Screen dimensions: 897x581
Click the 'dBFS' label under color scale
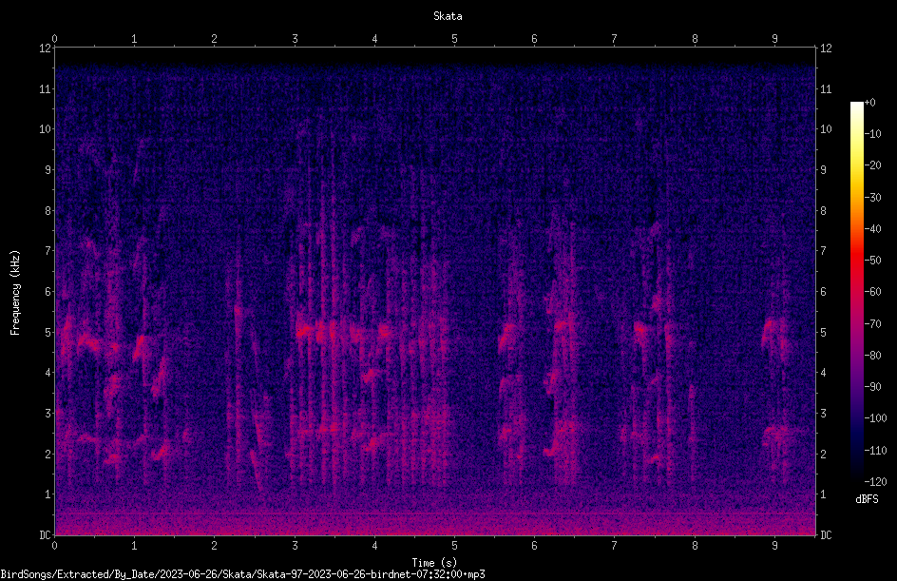[x=867, y=499]
